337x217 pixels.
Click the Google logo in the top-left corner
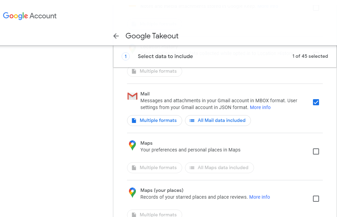15,16
